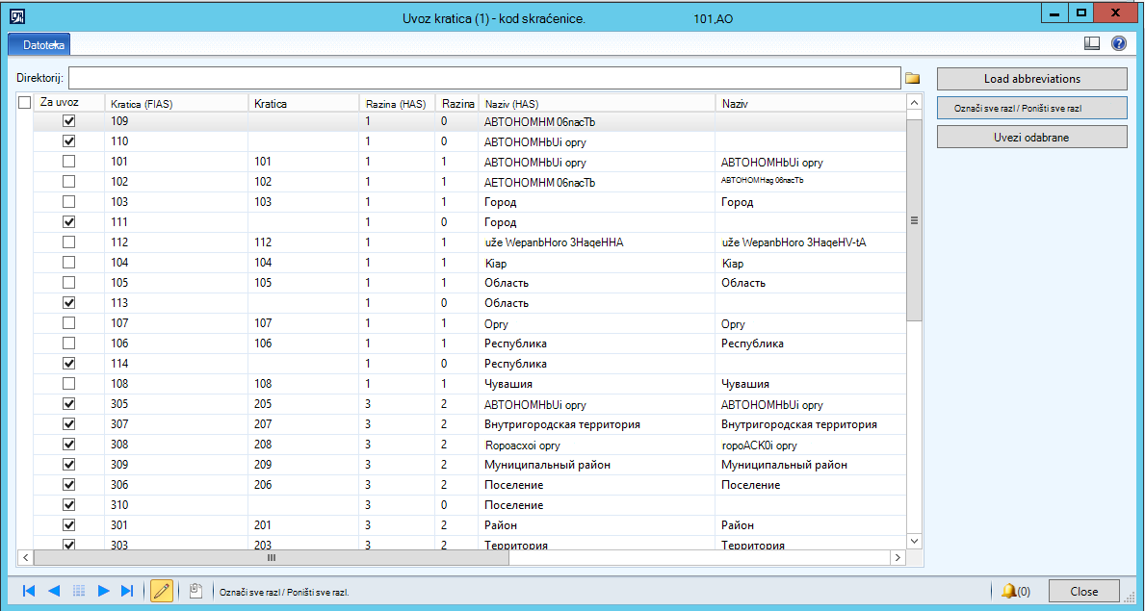
Task: Click horizontal scrollbar thumb
Action: (x=271, y=558)
